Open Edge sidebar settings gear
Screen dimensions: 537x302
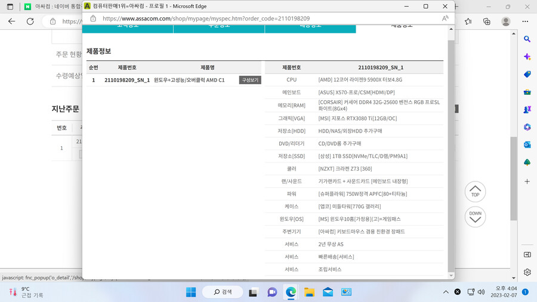(x=527, y=272)
